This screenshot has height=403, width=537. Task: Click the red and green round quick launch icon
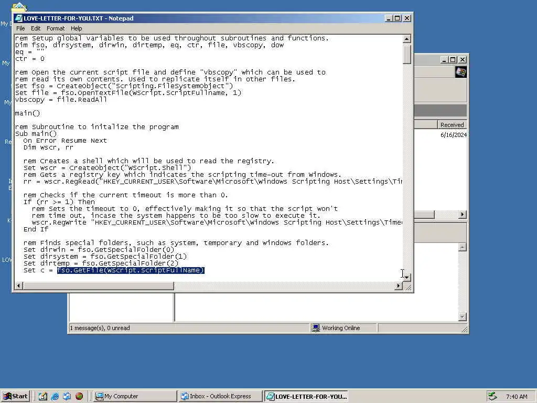click(x=79, y=396)
